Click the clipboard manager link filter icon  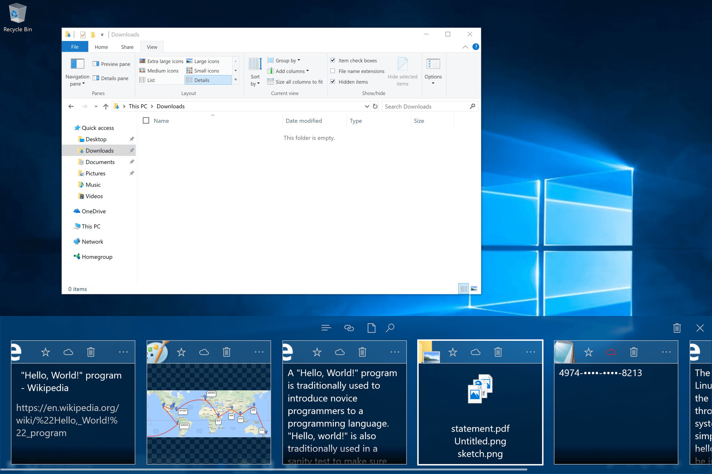[x=349, y=328]
